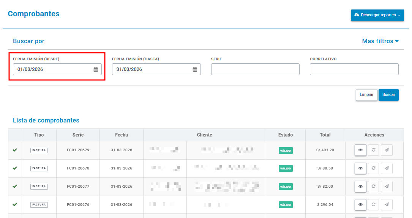Click green check mark on row FC01-20679

(x=15, y=150)
